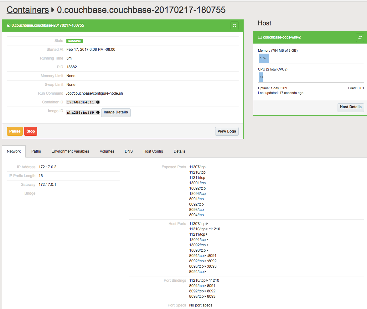
Task: Open the container logs with View Logs
Action: pos(227,131)
